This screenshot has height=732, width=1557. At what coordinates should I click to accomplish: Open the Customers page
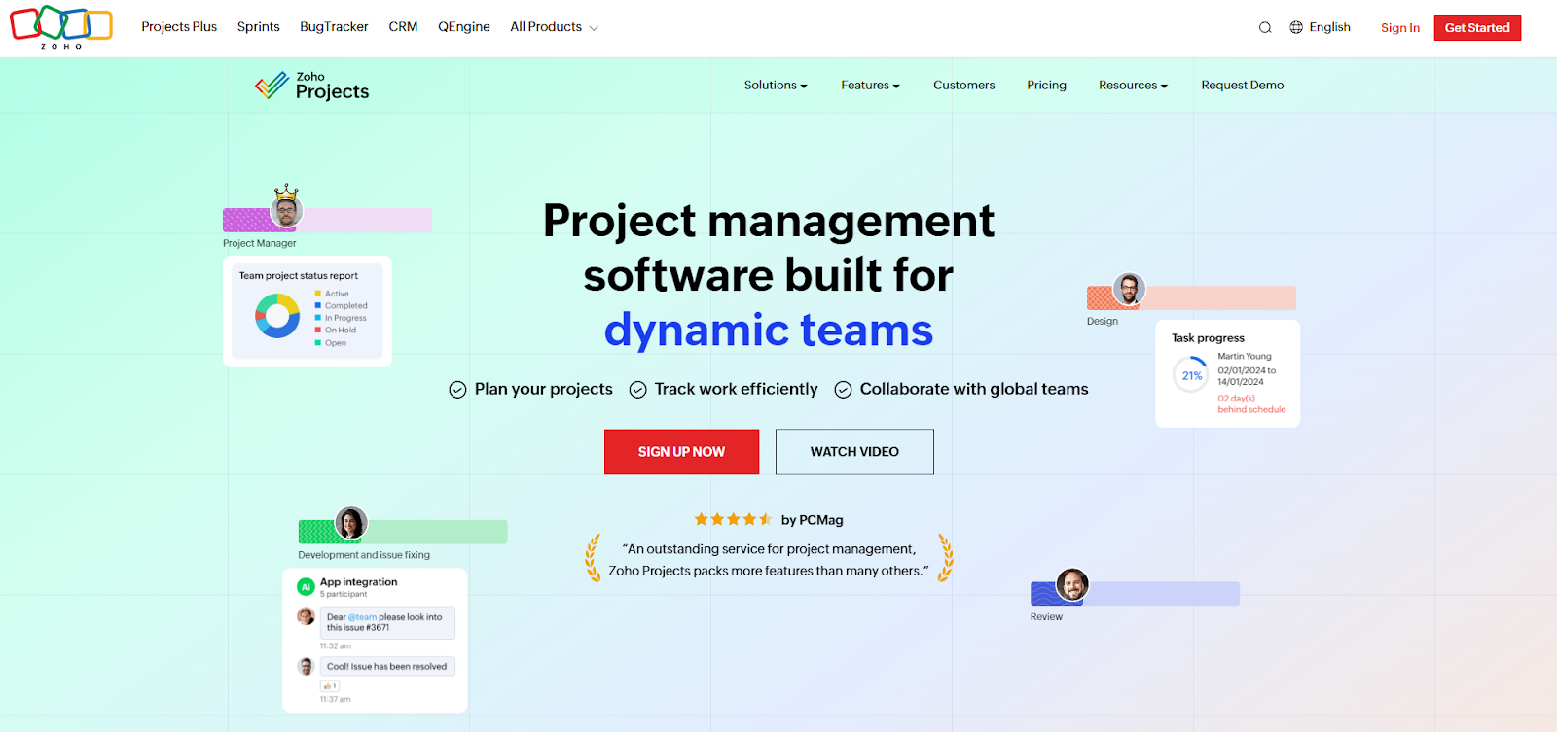coord(963,86)
